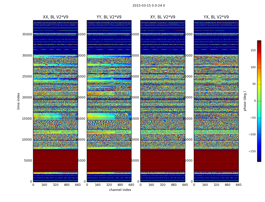Click channel tick 160 under XX panel
Image resolution: width=265 pixels, height=202 pixels.
click(x=44, y=185)
